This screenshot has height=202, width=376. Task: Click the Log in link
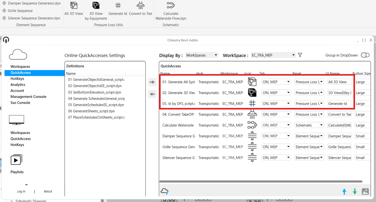(21, 191)
